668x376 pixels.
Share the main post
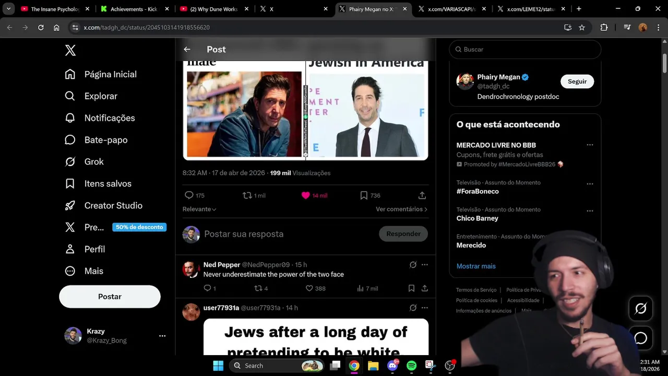422,195
